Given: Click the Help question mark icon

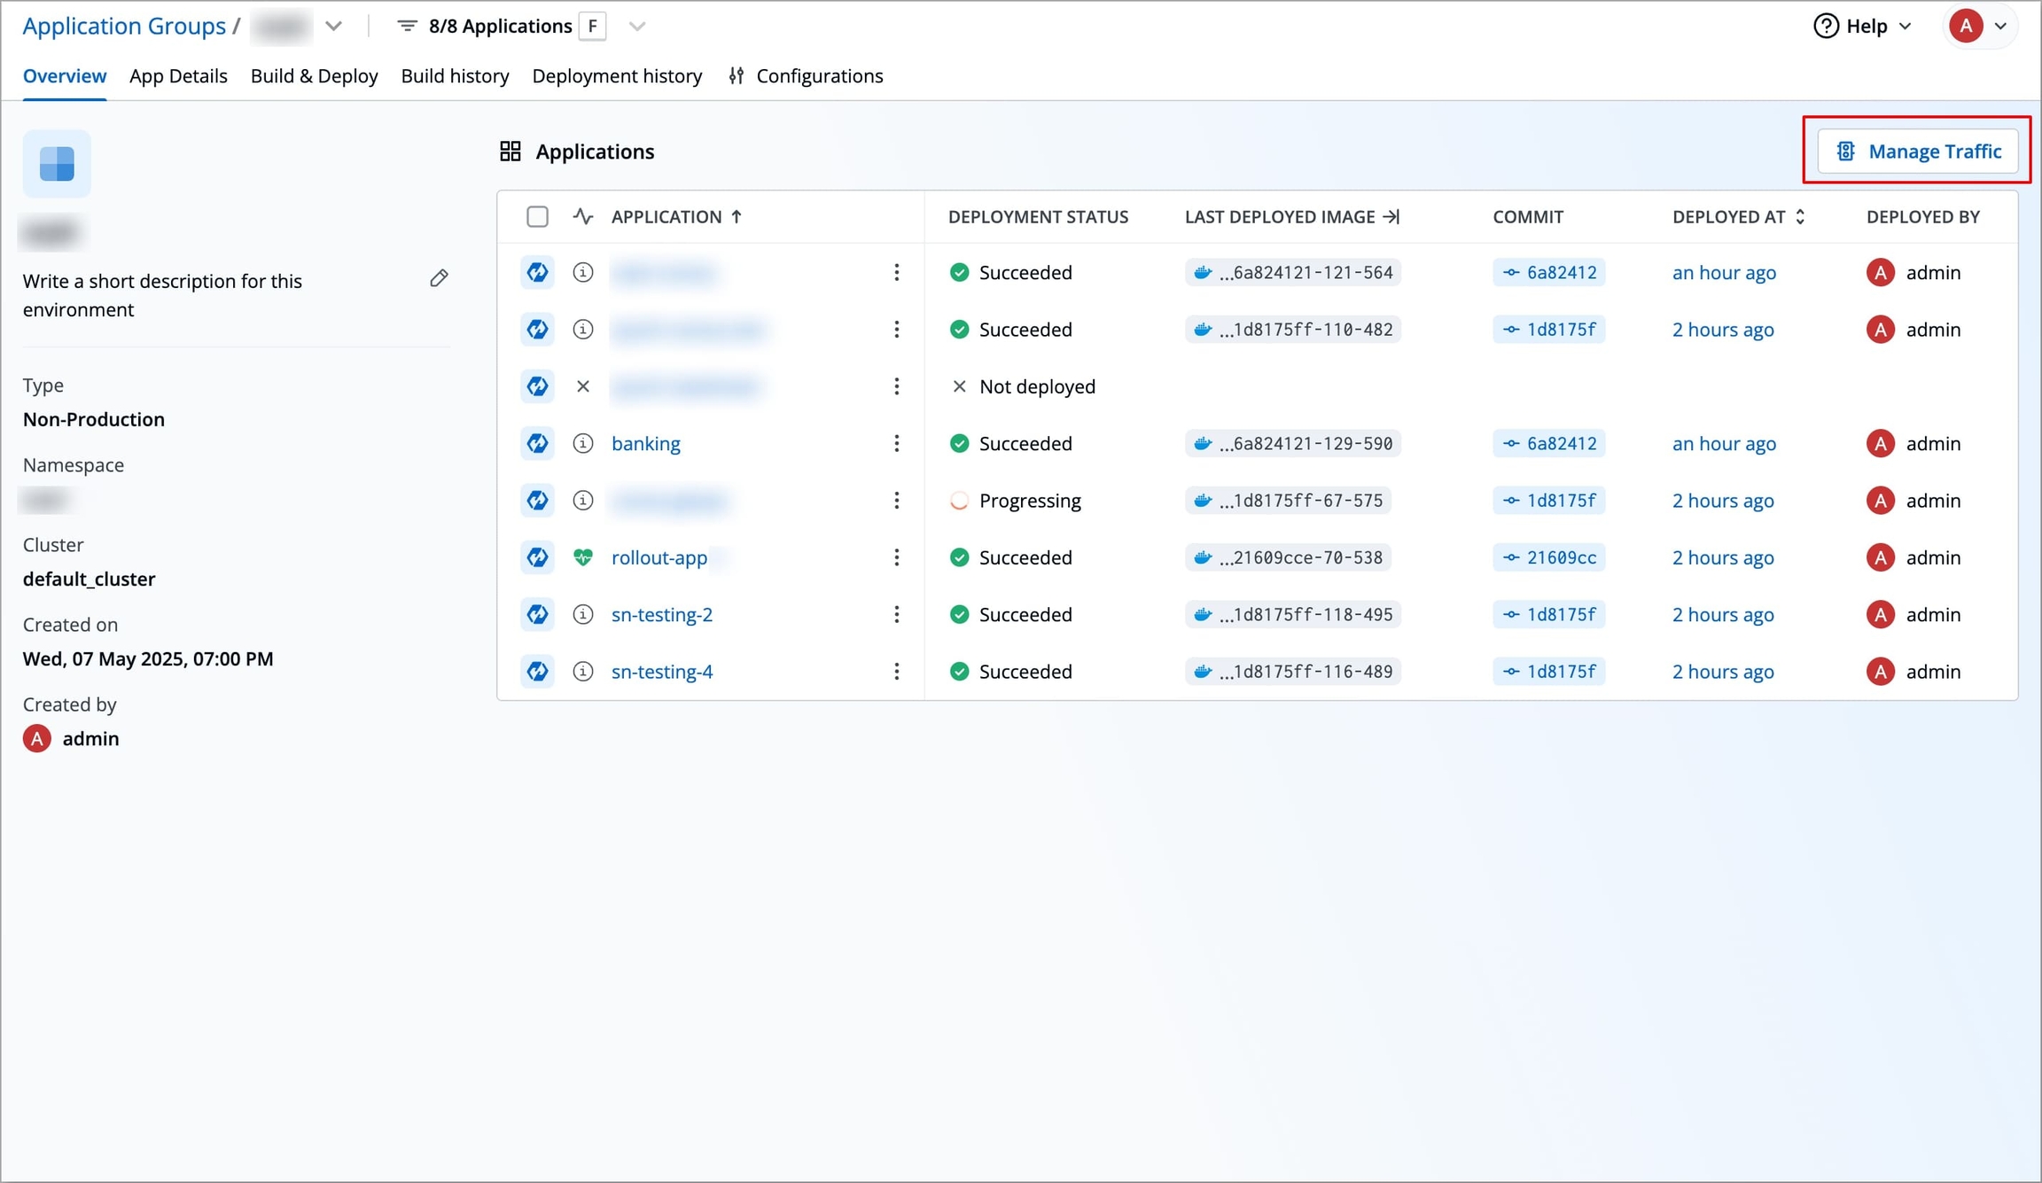Looking at the screenshot, I should click(x=1826, y=26).
